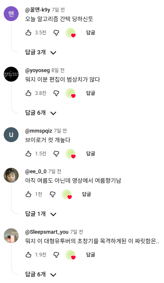The image size is (164, 283).
Task: Like the @mmspqiz comment
Action: 29,154
